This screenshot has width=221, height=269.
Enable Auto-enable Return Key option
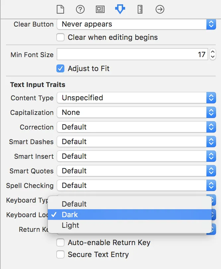coord(60,243)
